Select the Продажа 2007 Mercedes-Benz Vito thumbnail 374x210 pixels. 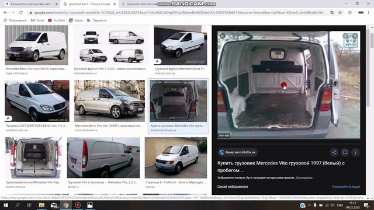tap(37, 101)
